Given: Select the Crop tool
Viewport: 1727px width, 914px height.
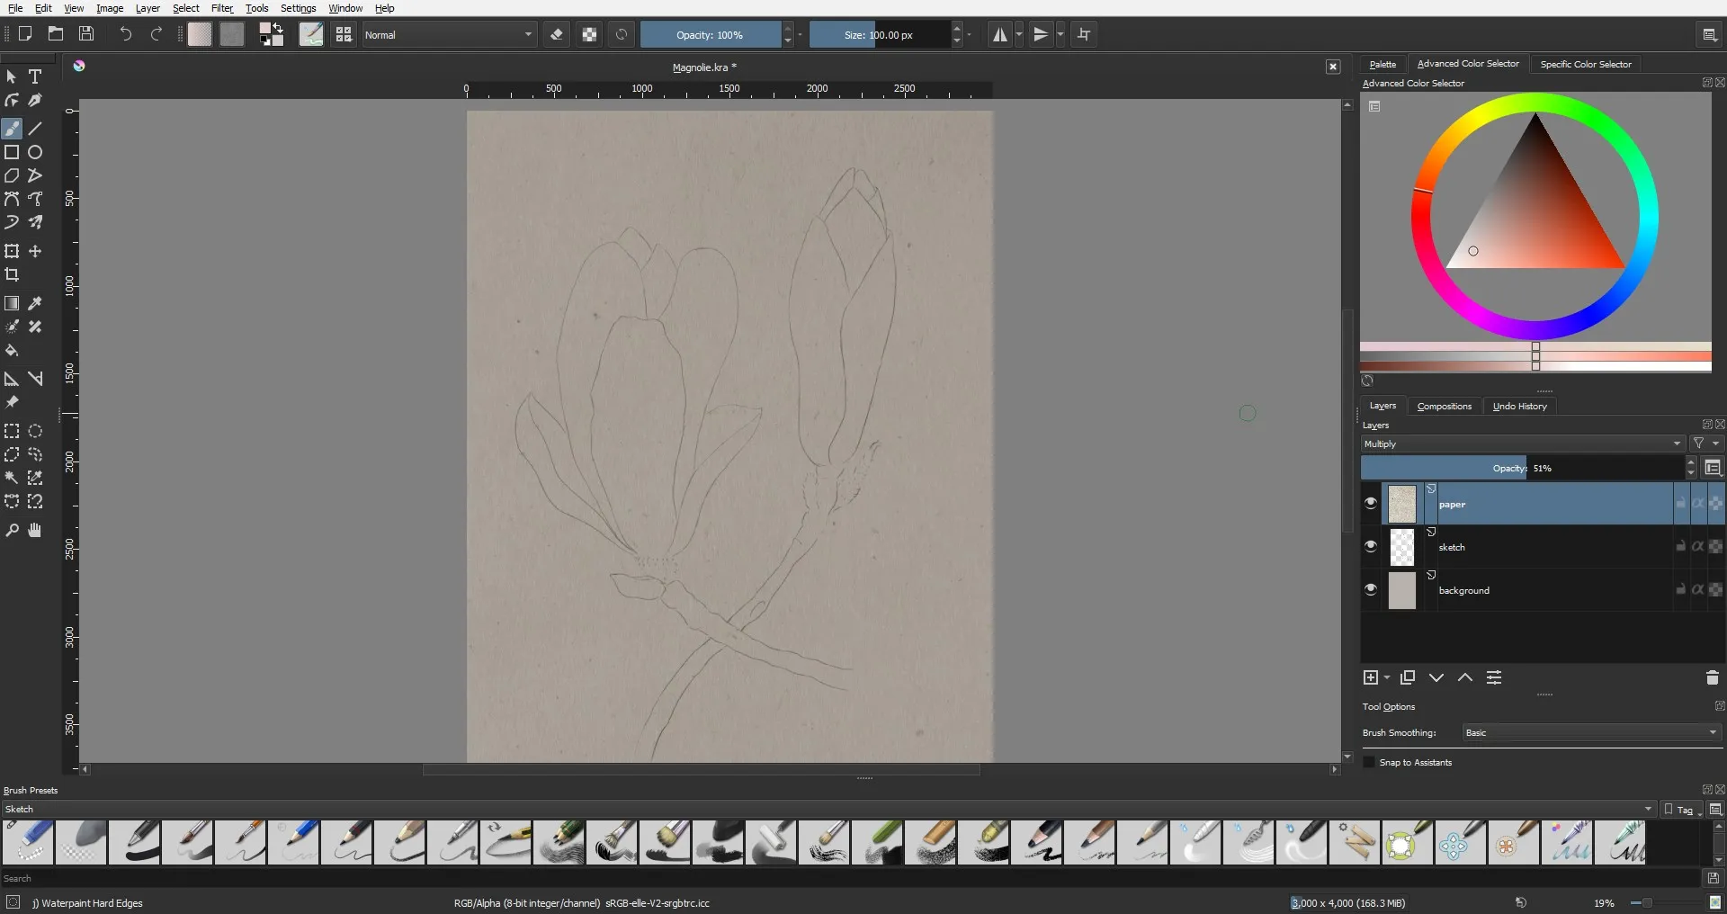Looking at the screenshot, I should tap(13, 275).
